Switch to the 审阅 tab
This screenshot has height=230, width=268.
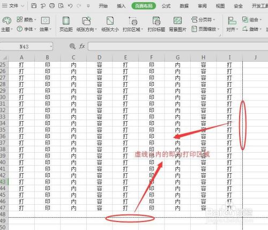(x=202, y=6)
